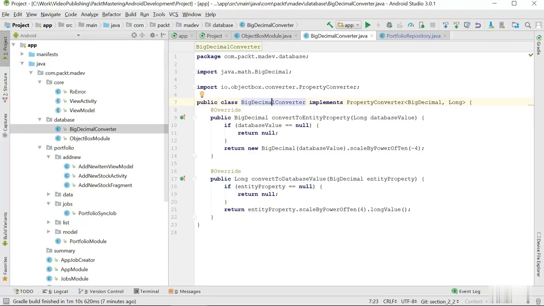Select AppJobCreator in the project tree

tap(78, 260)
